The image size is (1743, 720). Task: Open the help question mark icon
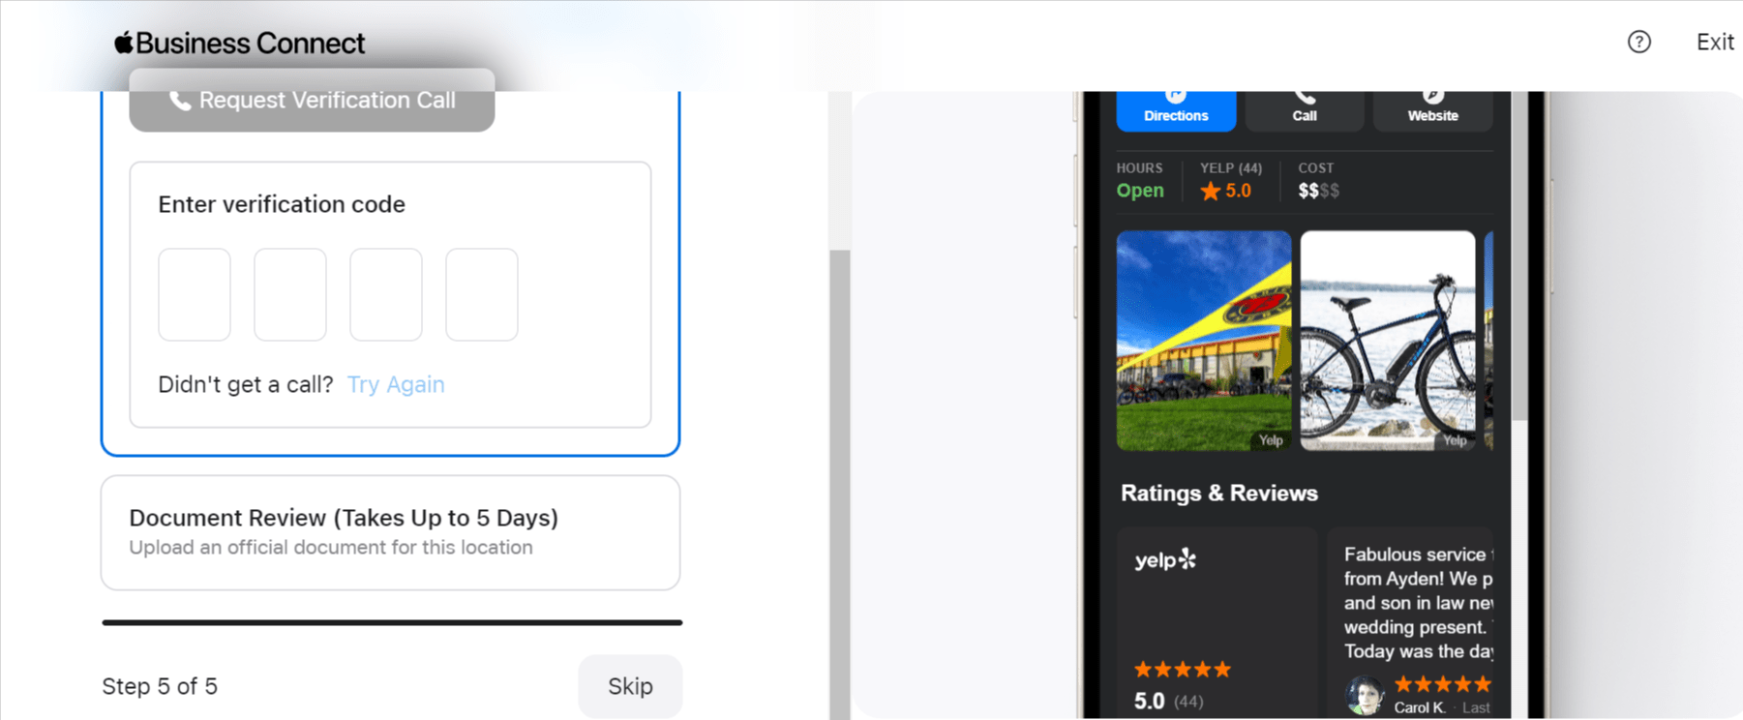click(1638, 42)
